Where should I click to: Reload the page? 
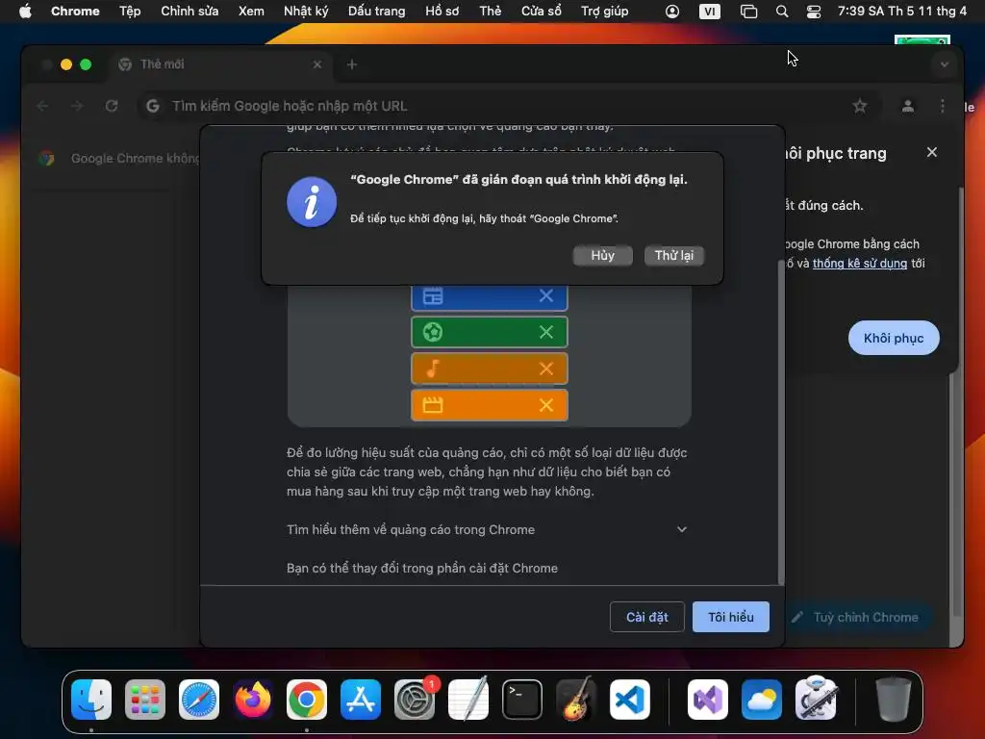click(x=112, y=106)
